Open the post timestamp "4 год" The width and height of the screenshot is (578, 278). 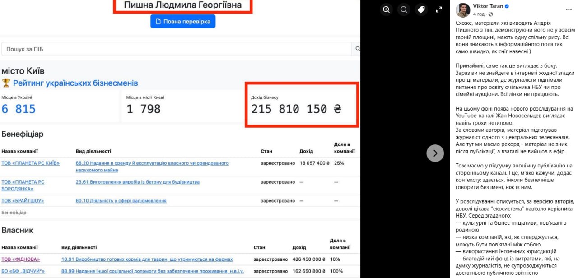tap(478, 14)
